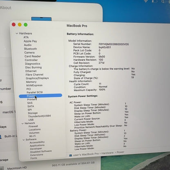
Task: Close the System Information window with red button
Action: point(13,25)
